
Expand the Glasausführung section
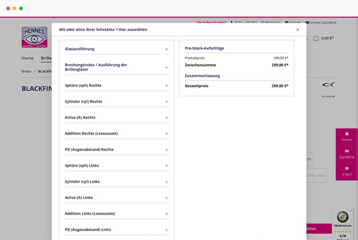click(x=167, y=49)
